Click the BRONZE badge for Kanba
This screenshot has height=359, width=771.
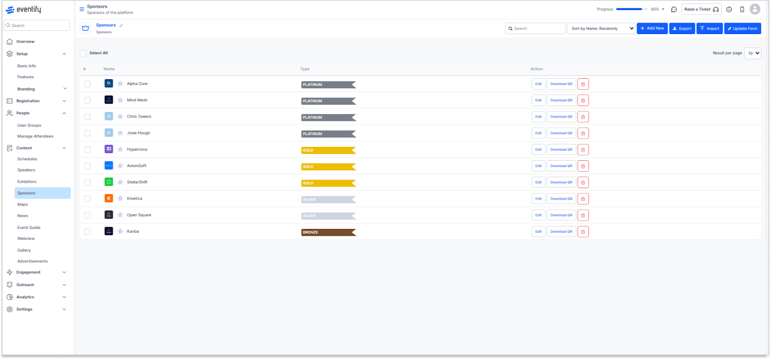329,232
